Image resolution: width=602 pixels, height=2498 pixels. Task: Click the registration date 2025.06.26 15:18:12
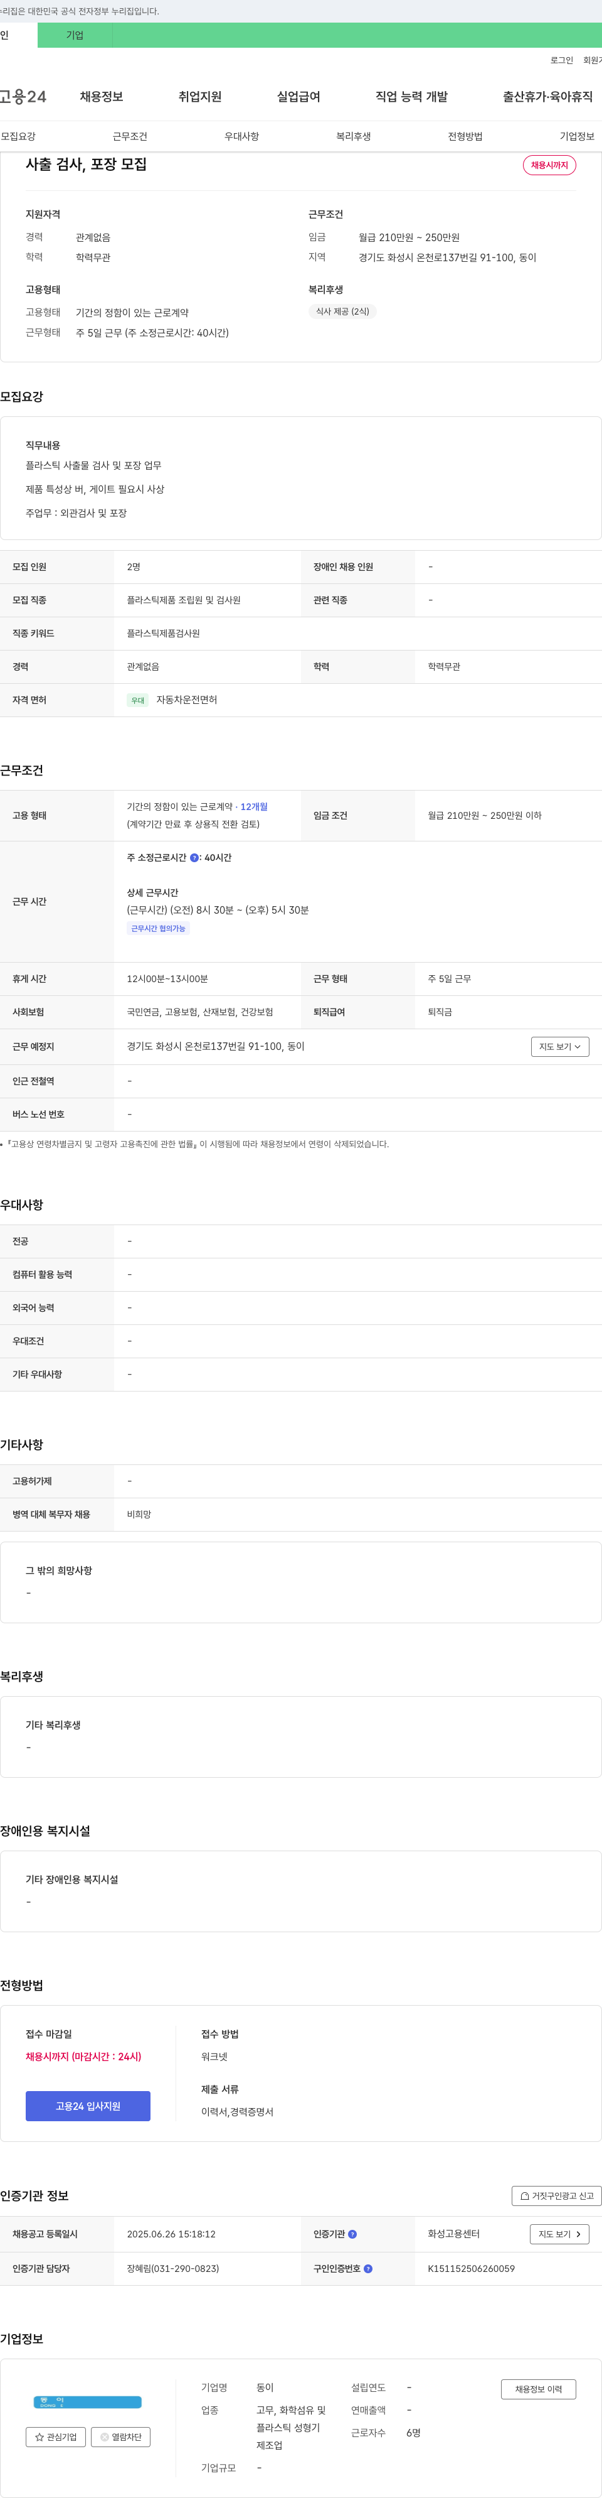coord(171,2233)
